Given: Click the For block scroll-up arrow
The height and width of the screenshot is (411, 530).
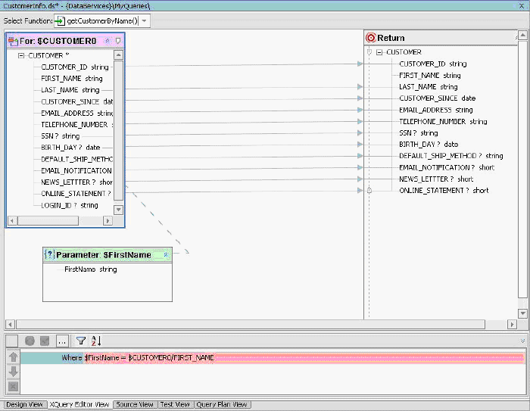Looking at the screenshot, I should click(x=118, y=54).
